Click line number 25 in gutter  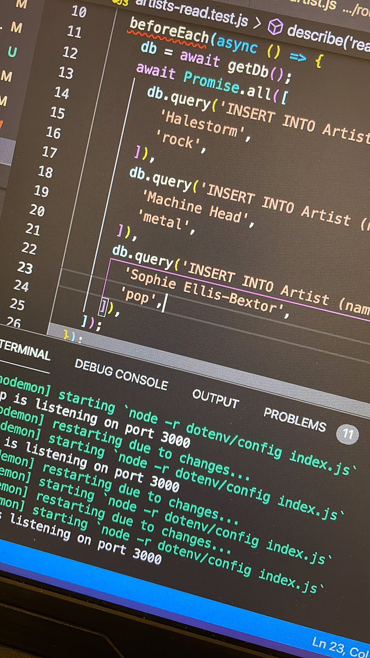(18, 305)
